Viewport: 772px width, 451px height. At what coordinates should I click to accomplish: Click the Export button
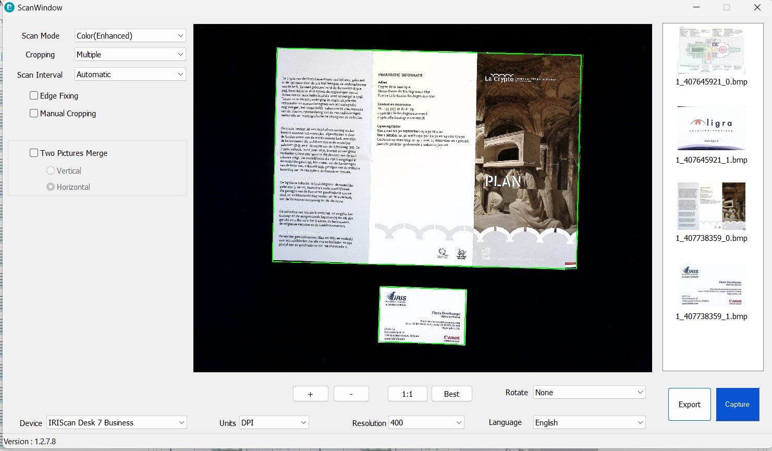click(x=690, y=404)
